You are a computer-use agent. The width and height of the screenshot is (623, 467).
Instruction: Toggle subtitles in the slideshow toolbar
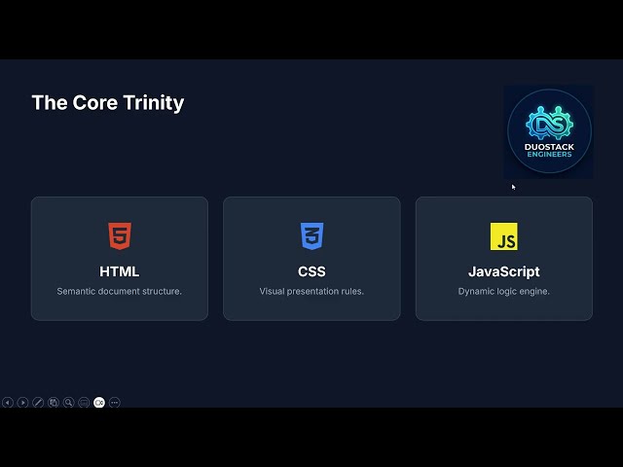[84, 402]
